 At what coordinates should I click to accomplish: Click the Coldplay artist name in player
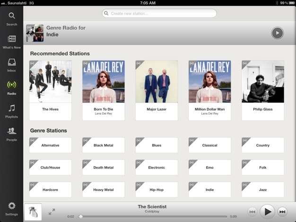pos(152,212)
